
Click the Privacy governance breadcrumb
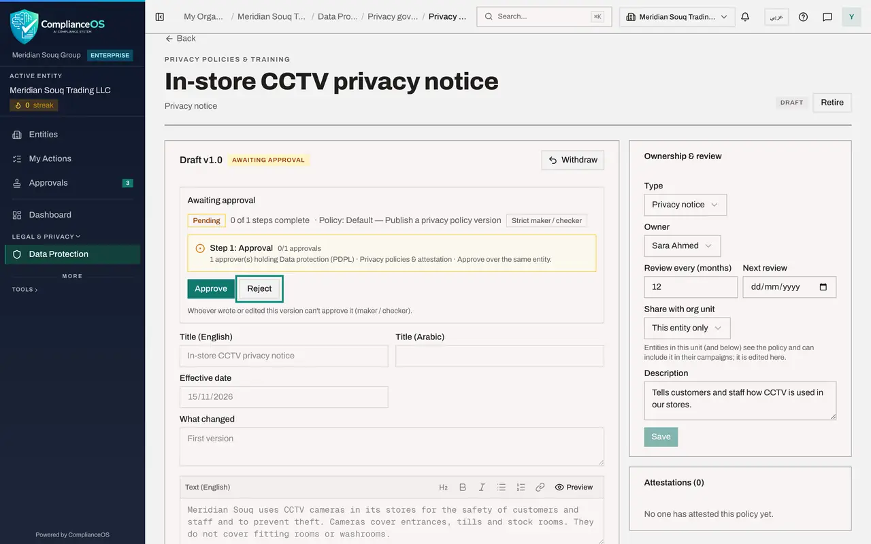[x=393, y=17]
